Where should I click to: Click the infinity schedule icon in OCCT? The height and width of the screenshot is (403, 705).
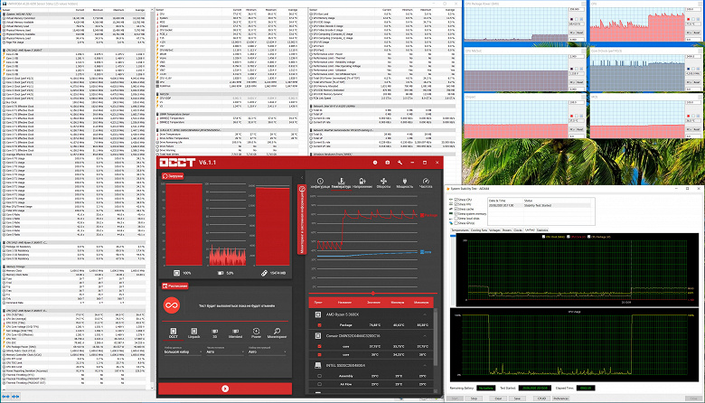172,305
